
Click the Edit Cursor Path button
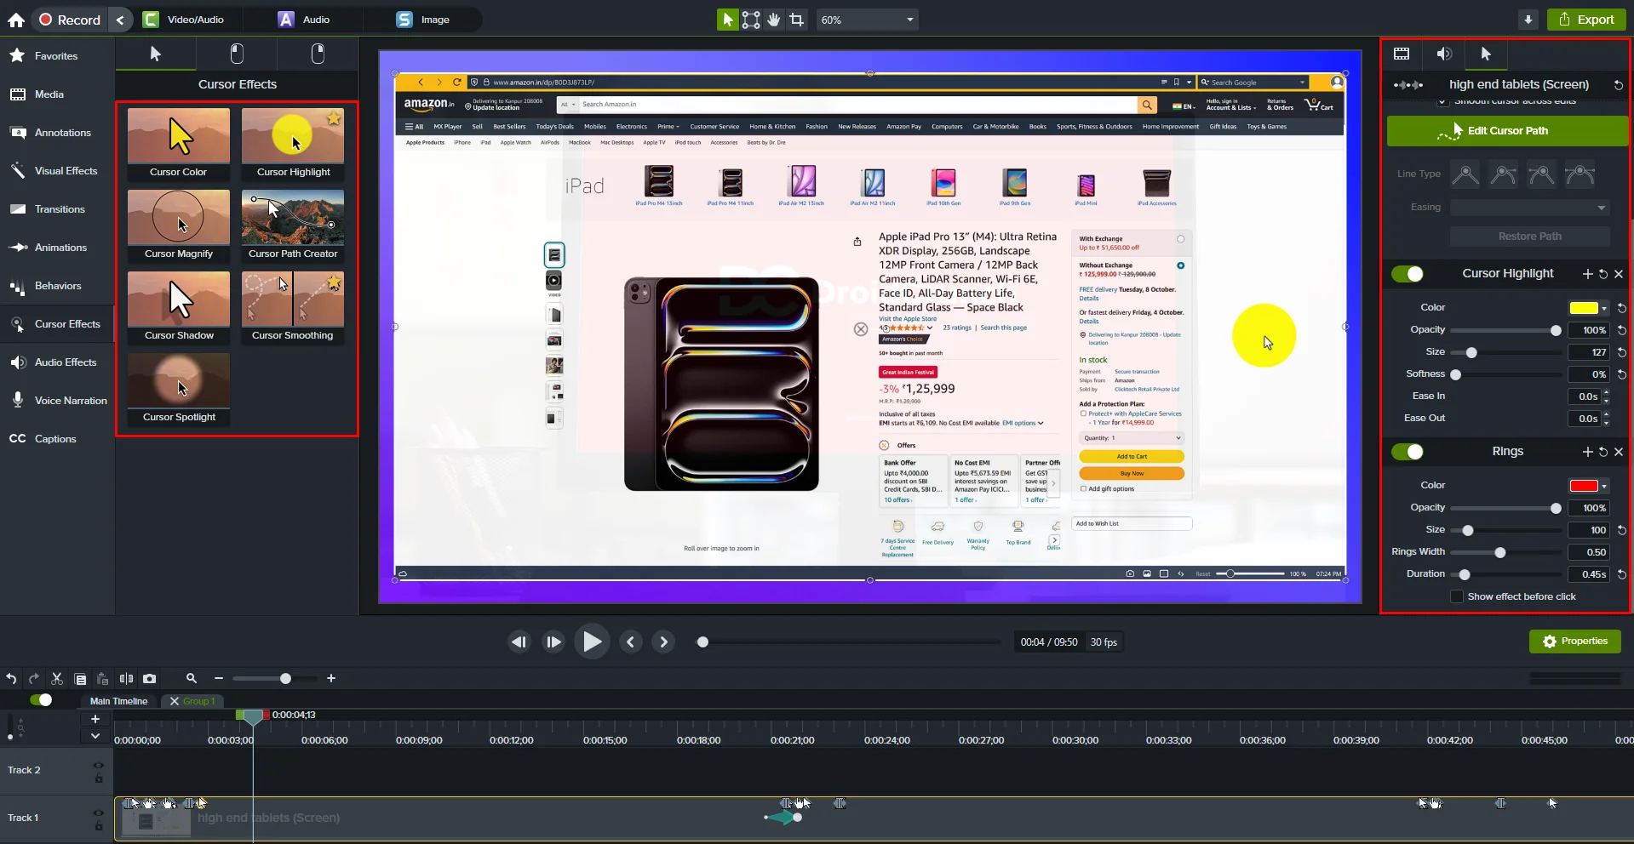point(1507,131)
